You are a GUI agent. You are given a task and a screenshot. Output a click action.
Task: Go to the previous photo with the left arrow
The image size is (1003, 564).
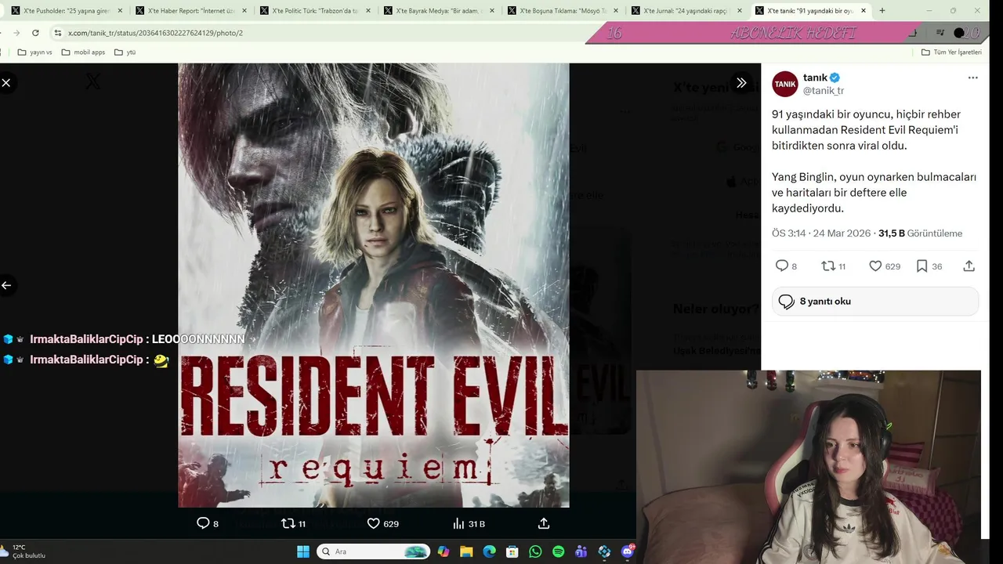point(6,285)
